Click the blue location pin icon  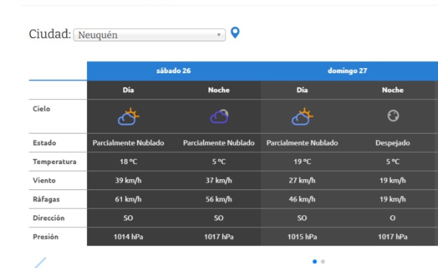234,33
